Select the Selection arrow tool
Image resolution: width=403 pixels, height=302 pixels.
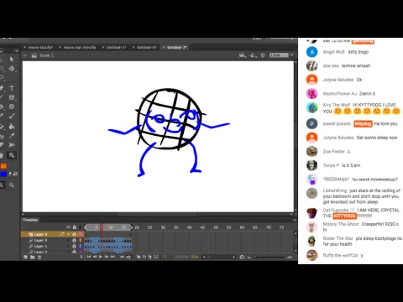click(x=12, y=60)
